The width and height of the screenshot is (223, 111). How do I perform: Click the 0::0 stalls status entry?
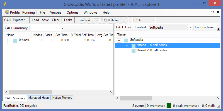(209, 106)
